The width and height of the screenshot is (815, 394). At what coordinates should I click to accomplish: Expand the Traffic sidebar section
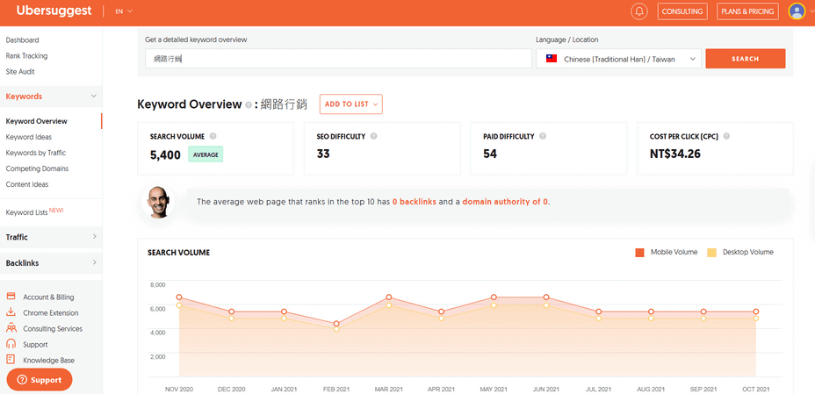tap(94, 237)
